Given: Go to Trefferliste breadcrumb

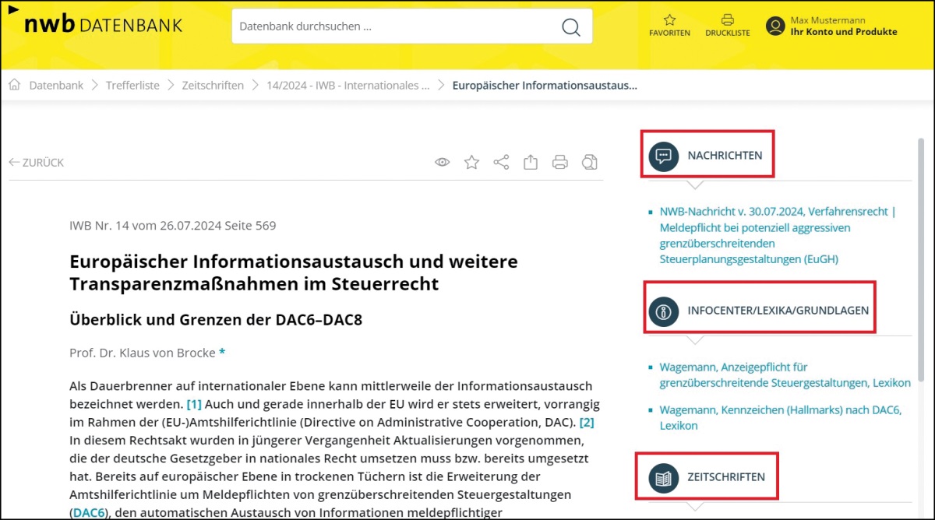Looking at the screenshot, I should pos(132,86).
